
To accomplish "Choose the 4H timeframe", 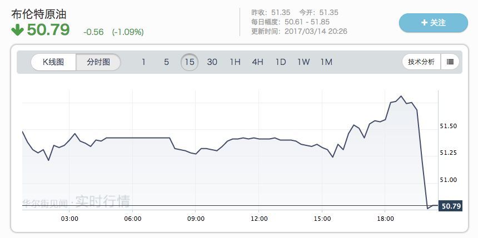I will 258,62.
